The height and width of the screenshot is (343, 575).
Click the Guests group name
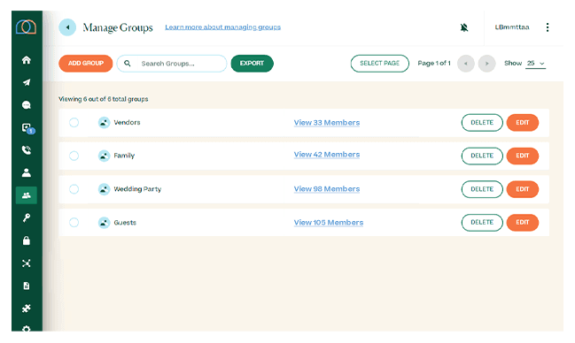point(125,223)
